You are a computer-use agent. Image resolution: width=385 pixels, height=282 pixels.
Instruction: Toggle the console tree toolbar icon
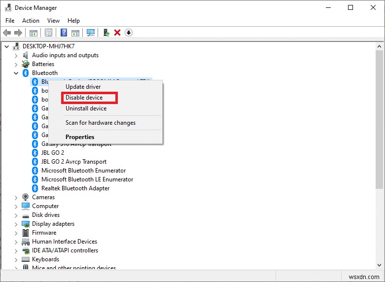[x=34, y=33]
